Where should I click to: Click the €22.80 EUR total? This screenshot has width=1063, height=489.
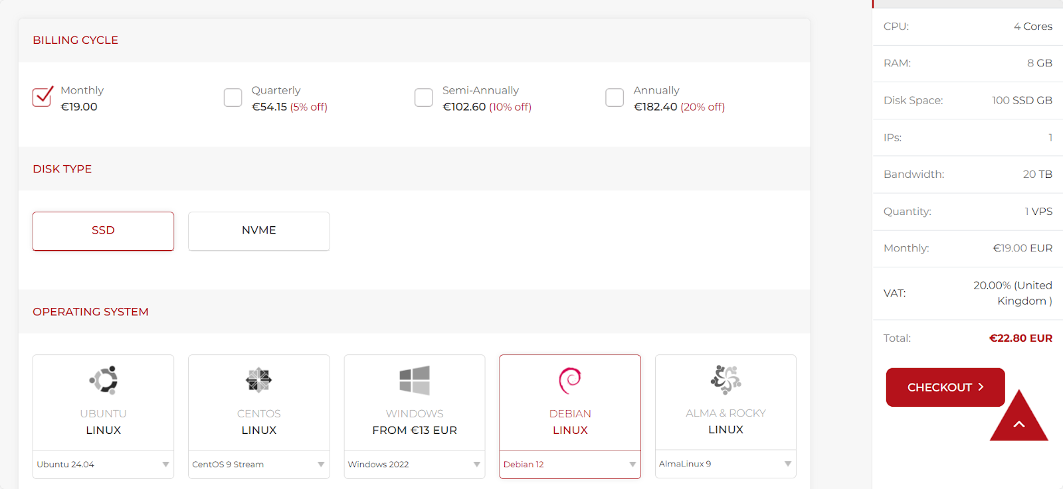[x=1020, y=338]
